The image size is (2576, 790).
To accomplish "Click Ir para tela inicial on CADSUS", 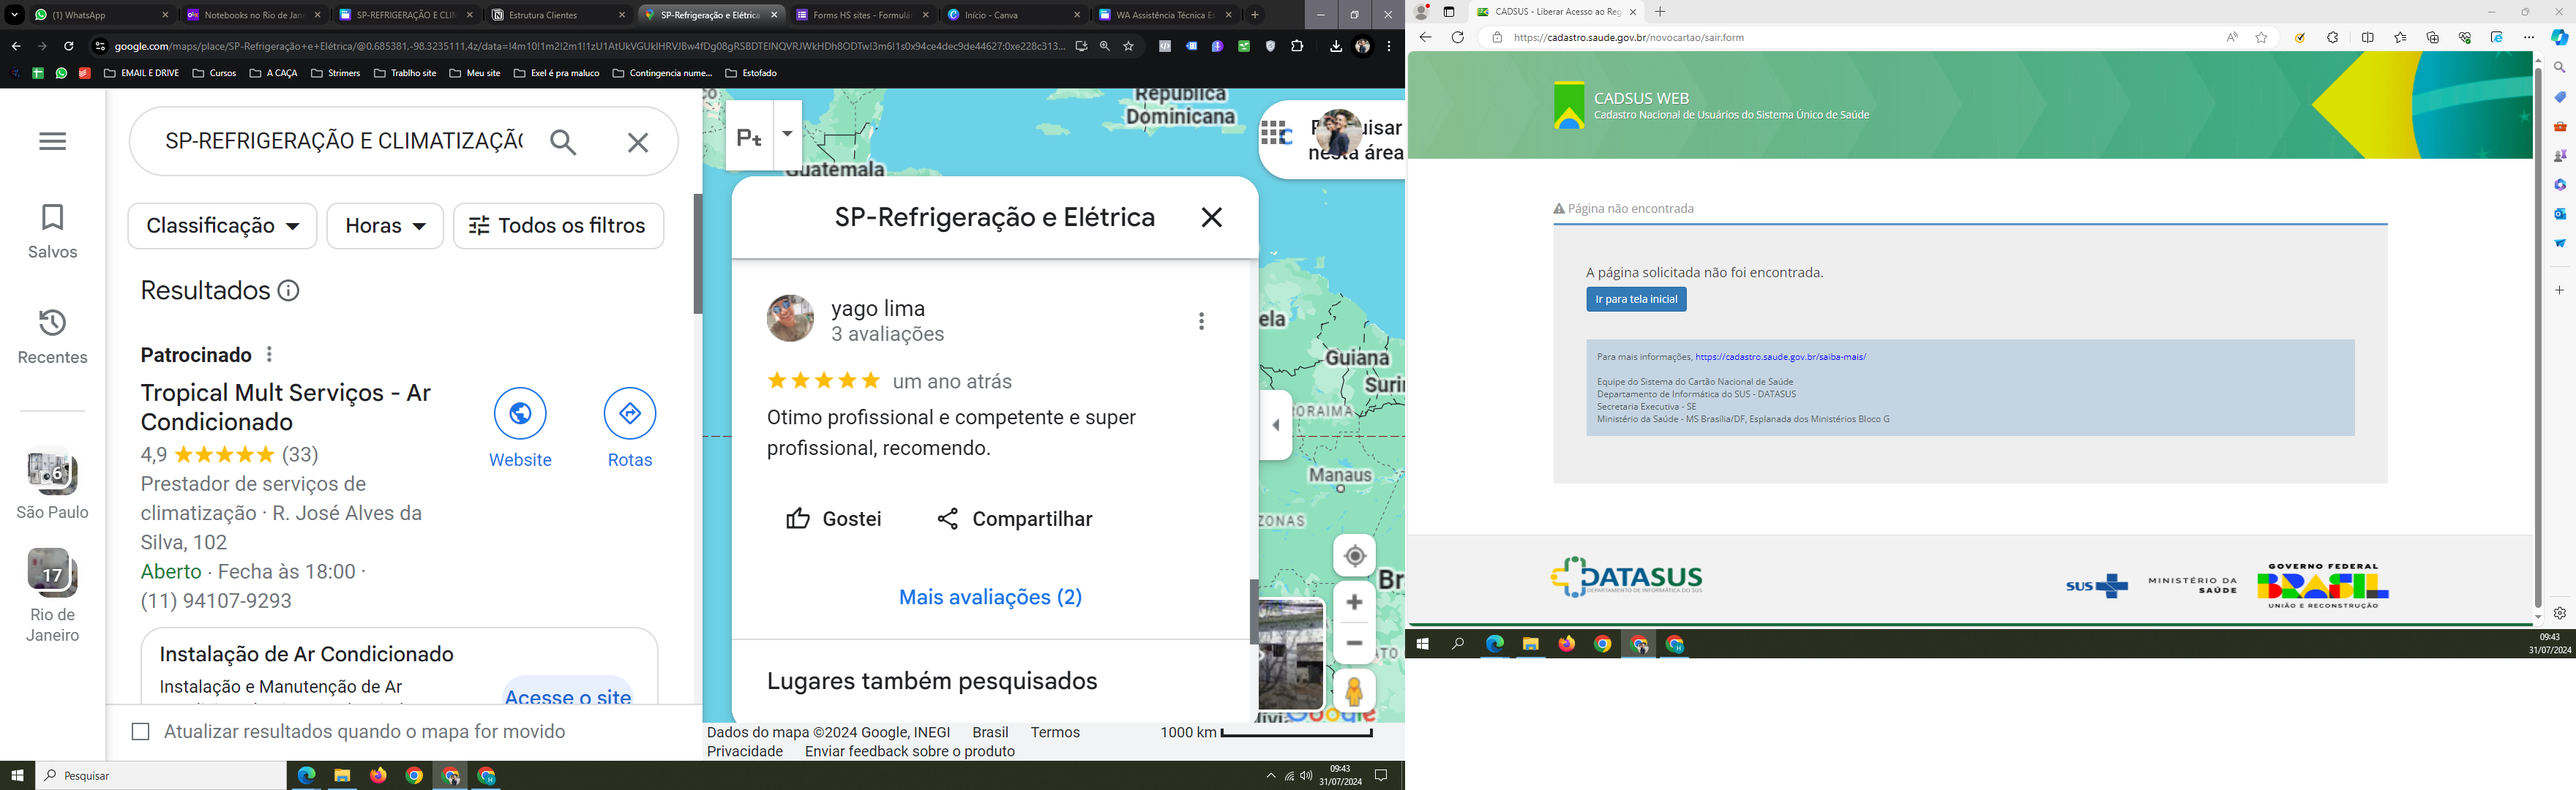I will click(x=1636, y=299).
